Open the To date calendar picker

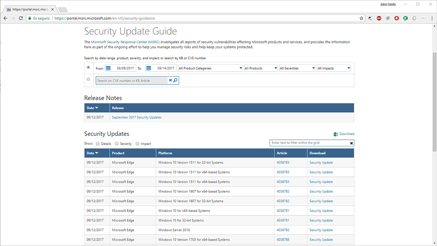[x=149, y=68]
